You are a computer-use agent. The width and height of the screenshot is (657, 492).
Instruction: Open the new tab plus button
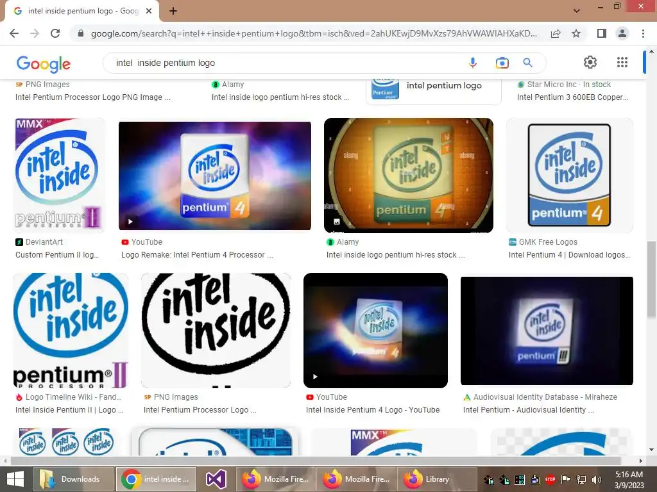click(173, 12)
